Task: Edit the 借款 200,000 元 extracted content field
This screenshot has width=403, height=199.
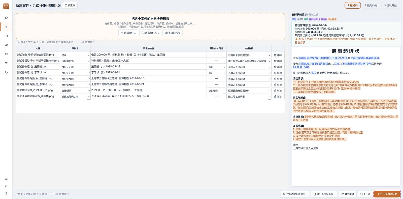Action: (149, 55)
